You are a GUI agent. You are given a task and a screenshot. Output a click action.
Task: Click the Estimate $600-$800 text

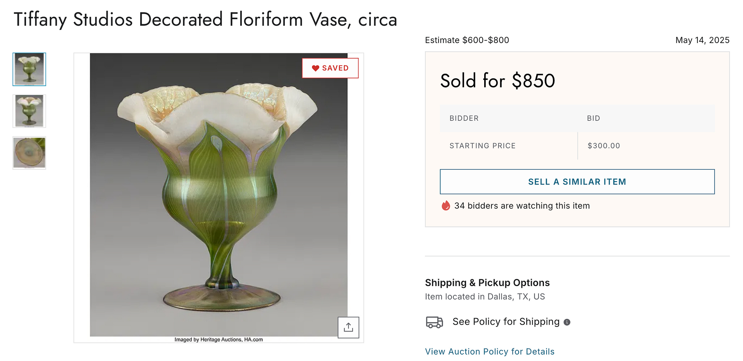[x=467, y=40]
